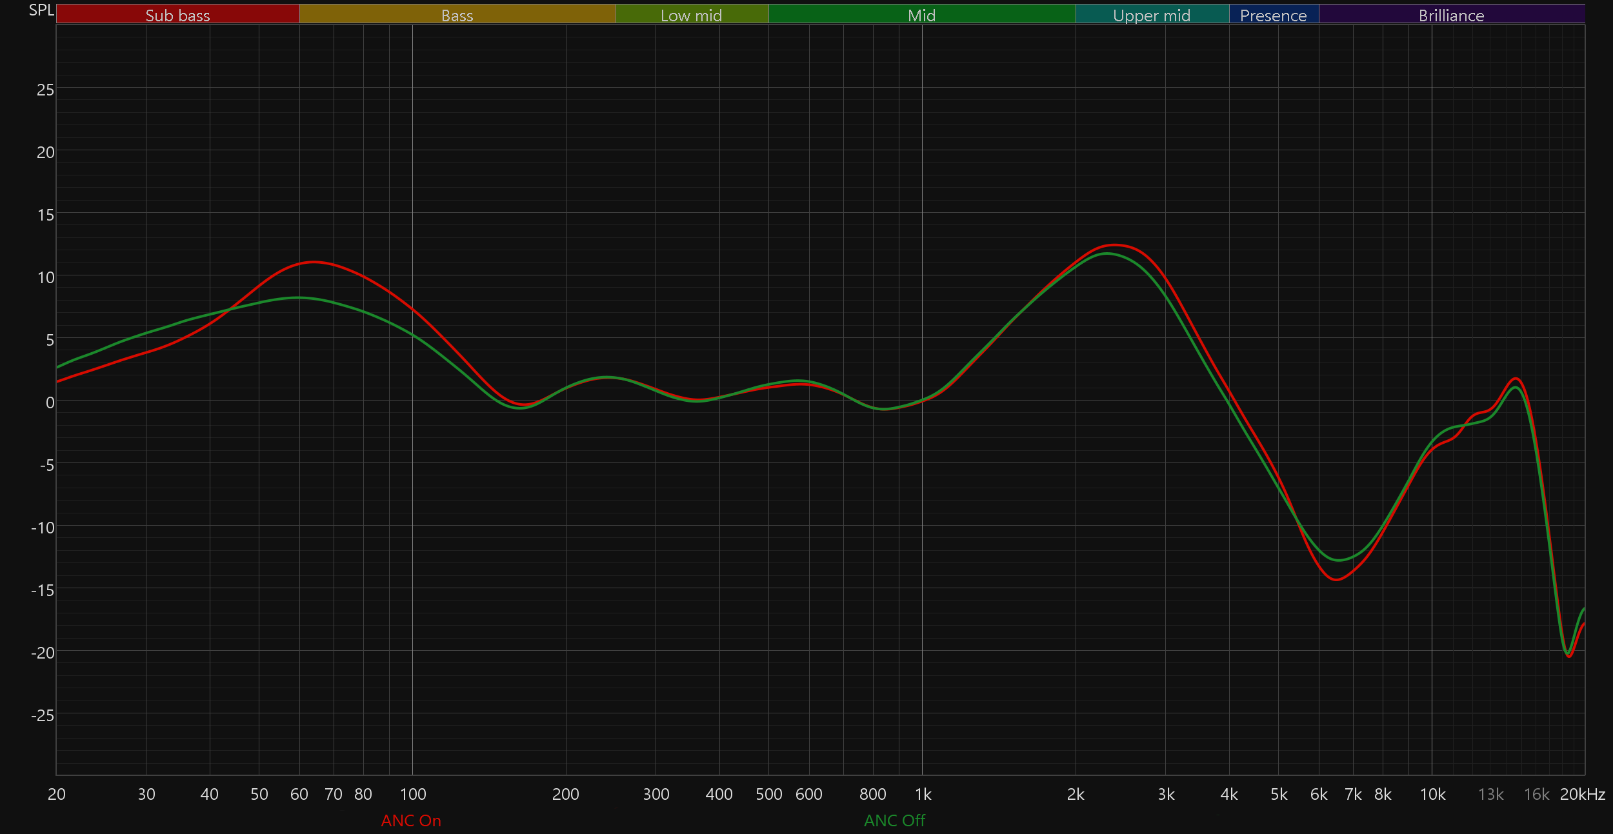Click the Sub bass frequency band
The height and width of the screenshot is (834, 1613).
pyautogui.click(x=177, y=14)
